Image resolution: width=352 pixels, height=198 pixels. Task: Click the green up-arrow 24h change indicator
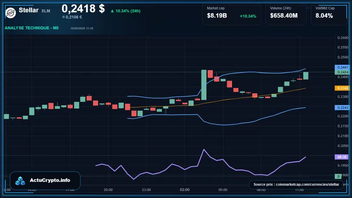tap(112, 11)
